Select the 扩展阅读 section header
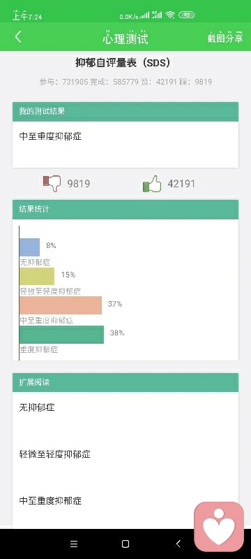 (x=125, y=382)
